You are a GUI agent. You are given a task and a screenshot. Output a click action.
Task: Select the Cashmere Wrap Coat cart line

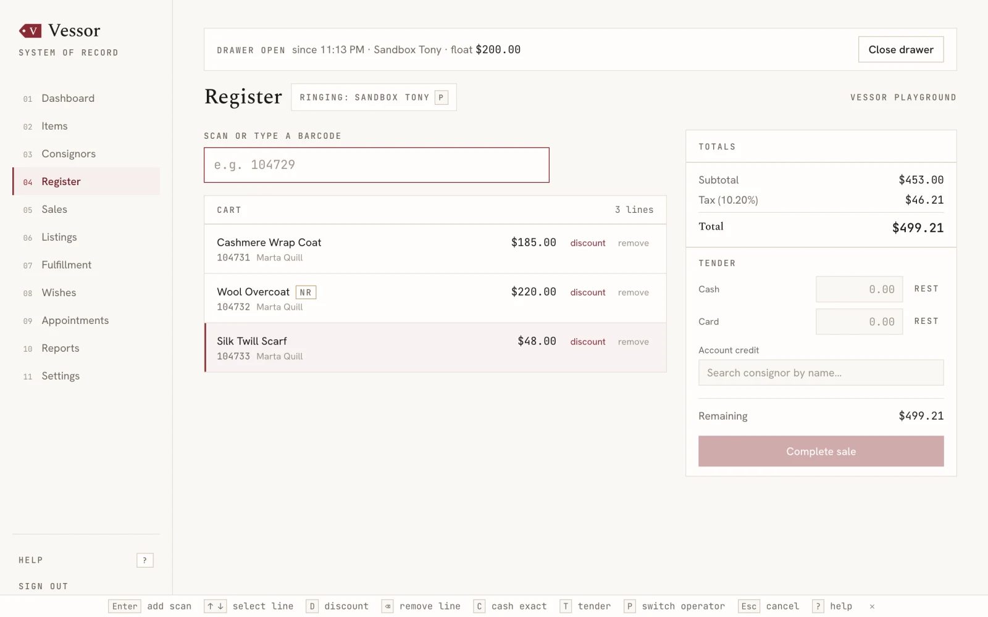435,249
